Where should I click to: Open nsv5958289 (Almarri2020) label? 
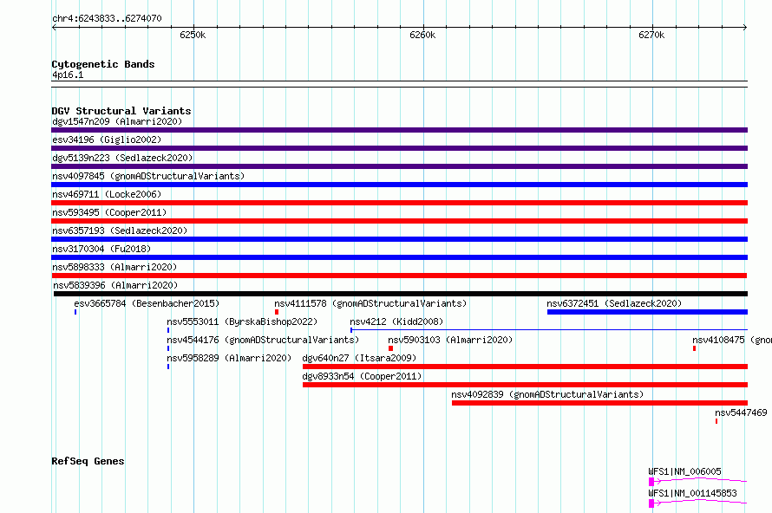pos(229,358)
